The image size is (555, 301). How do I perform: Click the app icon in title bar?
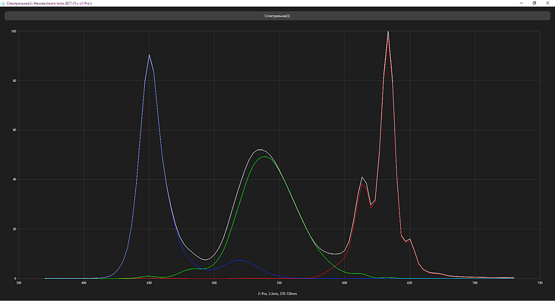click(3, 3)
